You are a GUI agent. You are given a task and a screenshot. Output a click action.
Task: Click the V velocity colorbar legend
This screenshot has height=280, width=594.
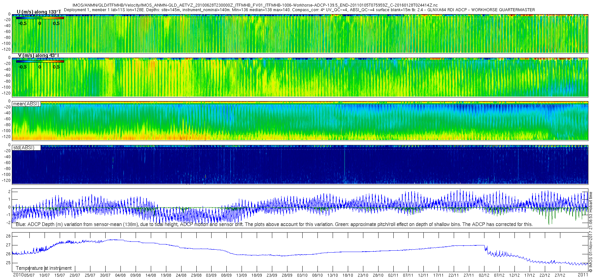click(40, 61)
